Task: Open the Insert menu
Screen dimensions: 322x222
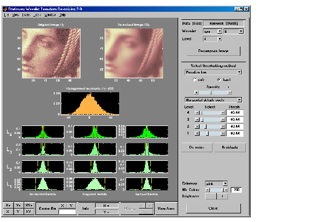Action: coord(26,15)
